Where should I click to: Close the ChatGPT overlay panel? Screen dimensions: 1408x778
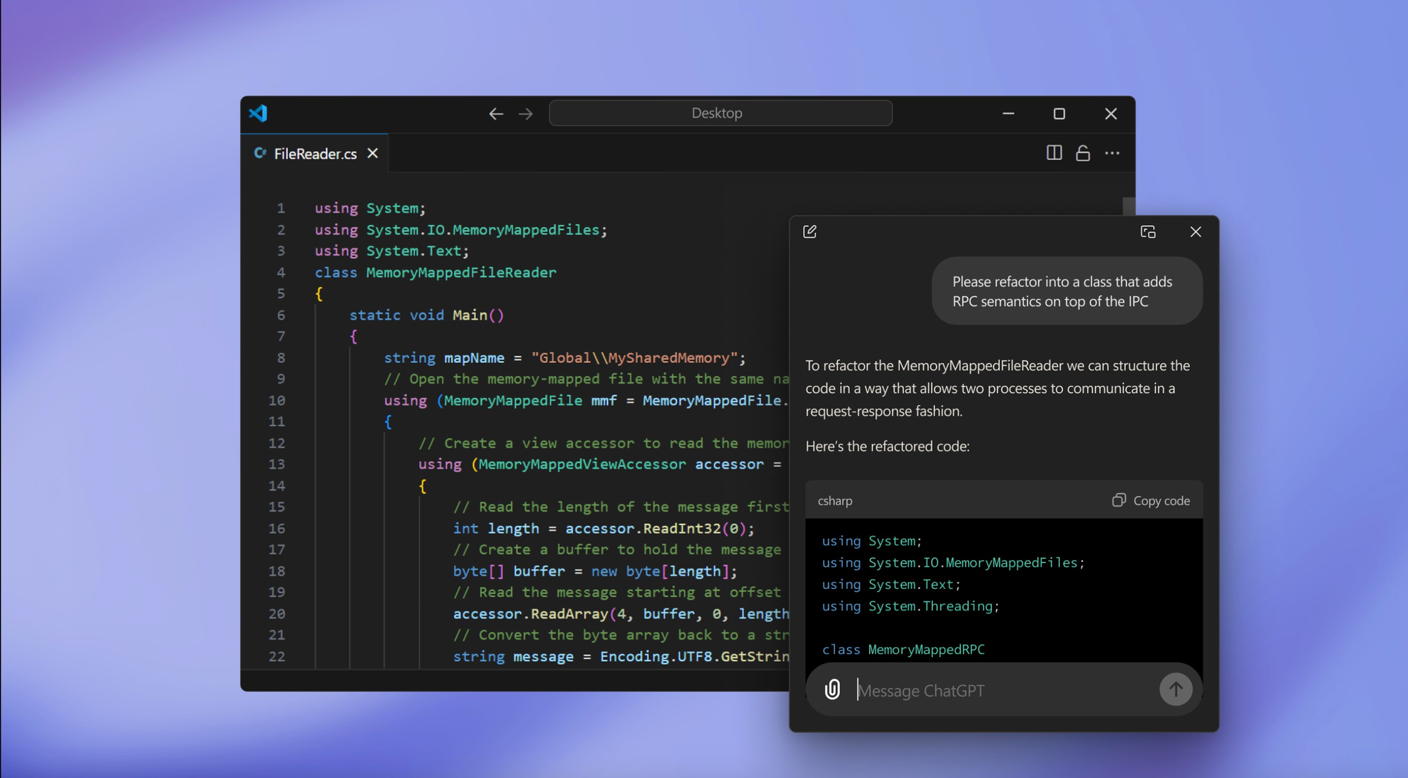[x=1195, y=231]
